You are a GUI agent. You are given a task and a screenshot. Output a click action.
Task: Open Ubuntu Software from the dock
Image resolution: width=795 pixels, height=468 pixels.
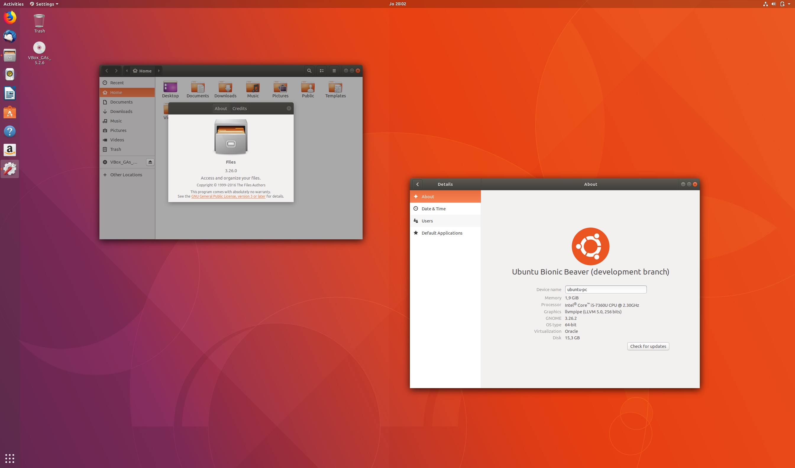10,112
